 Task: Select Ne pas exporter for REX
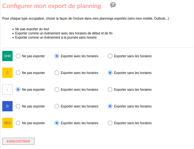tap(18, 123)
